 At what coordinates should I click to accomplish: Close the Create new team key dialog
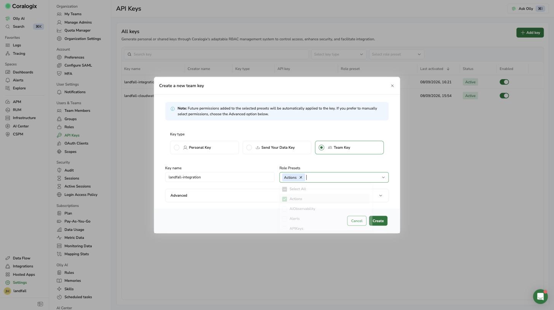pos(392,86)
